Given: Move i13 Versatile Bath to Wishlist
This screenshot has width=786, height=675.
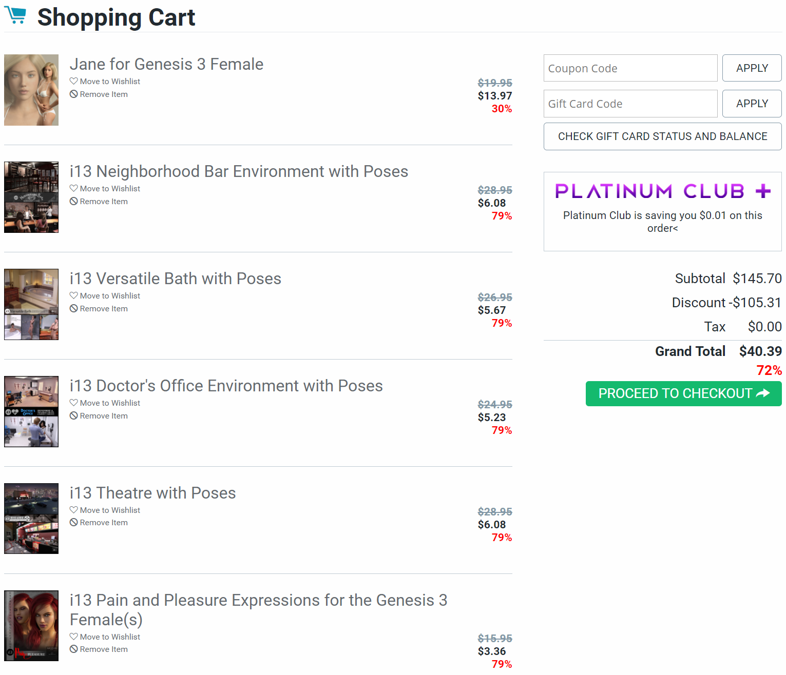Looking at the screenshot, I should [x=109, y=296].
